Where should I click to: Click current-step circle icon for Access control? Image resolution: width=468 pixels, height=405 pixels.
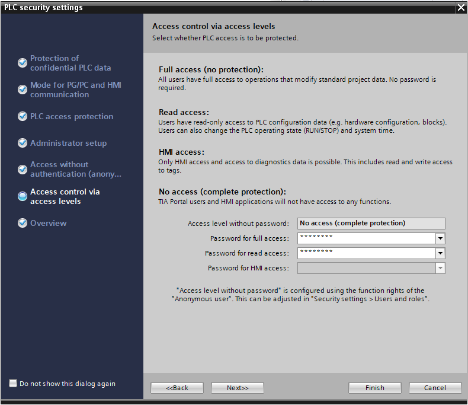click(23, 196)
